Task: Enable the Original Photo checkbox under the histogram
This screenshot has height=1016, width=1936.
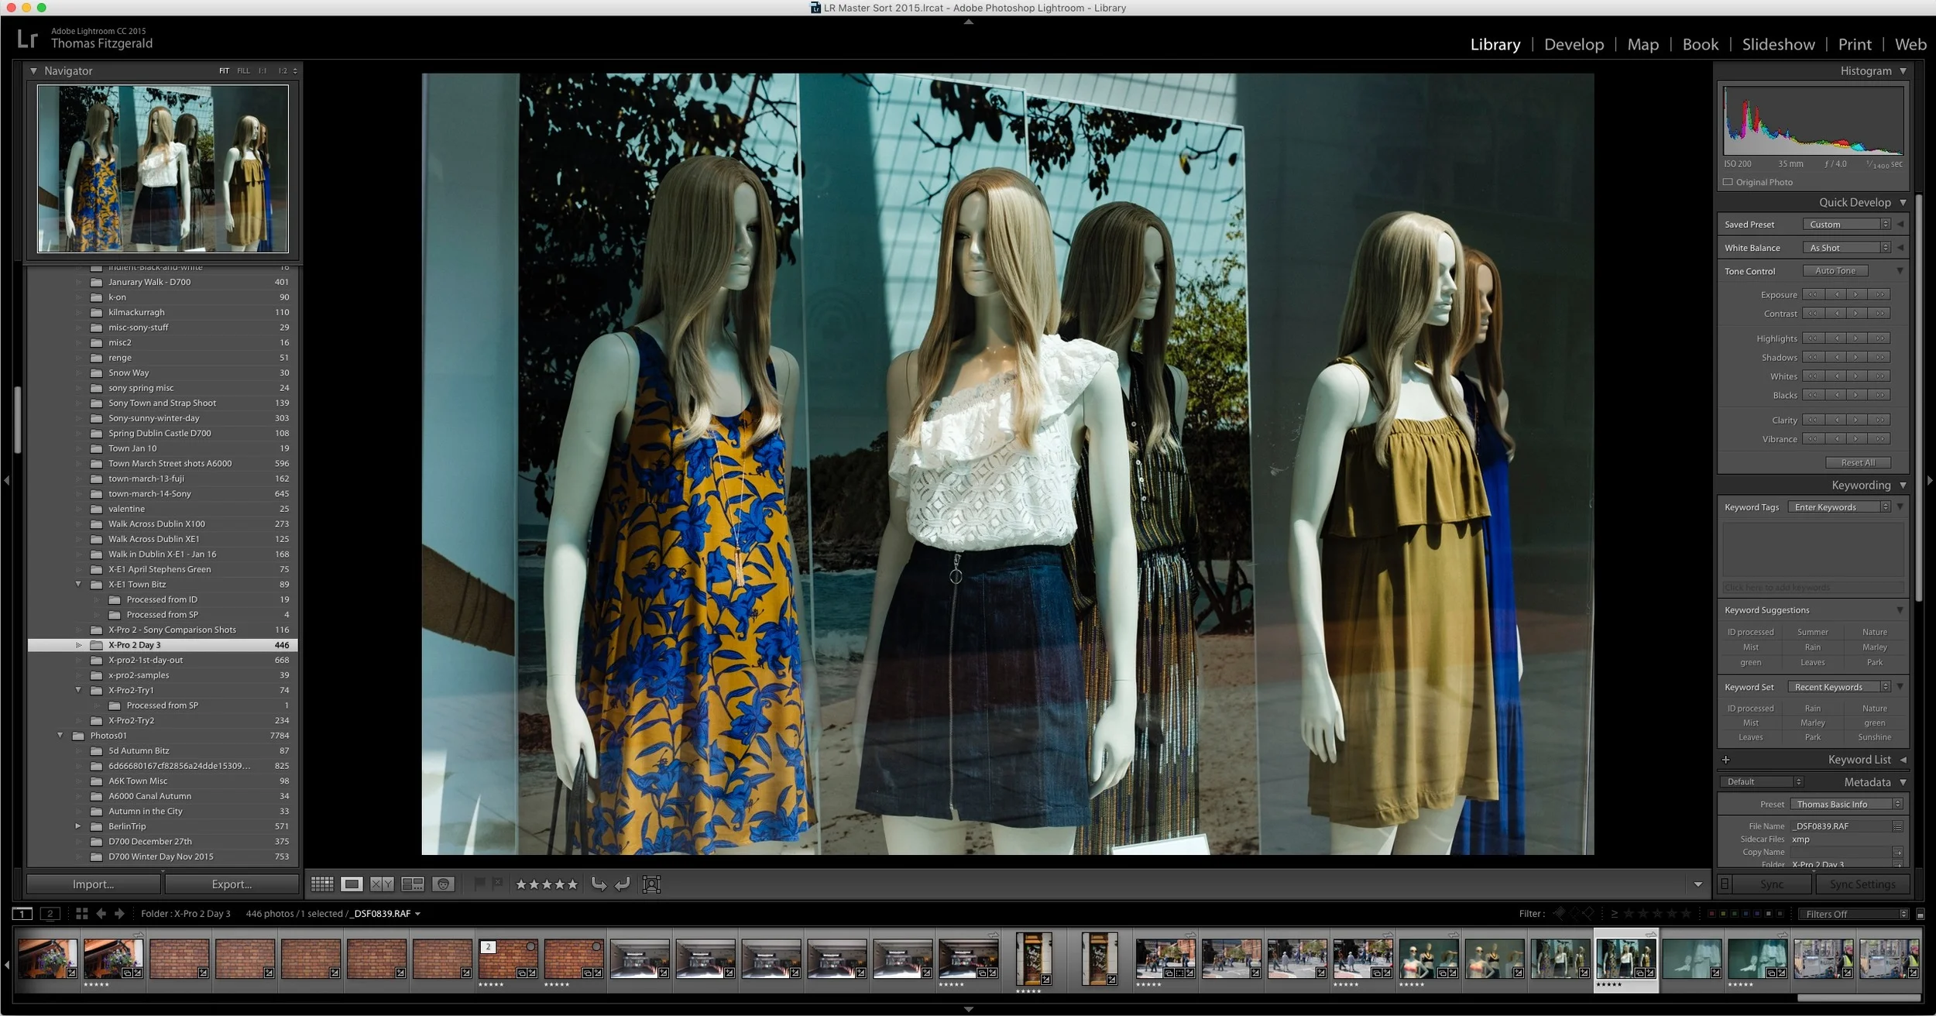Action: (x=1729, y=182)
